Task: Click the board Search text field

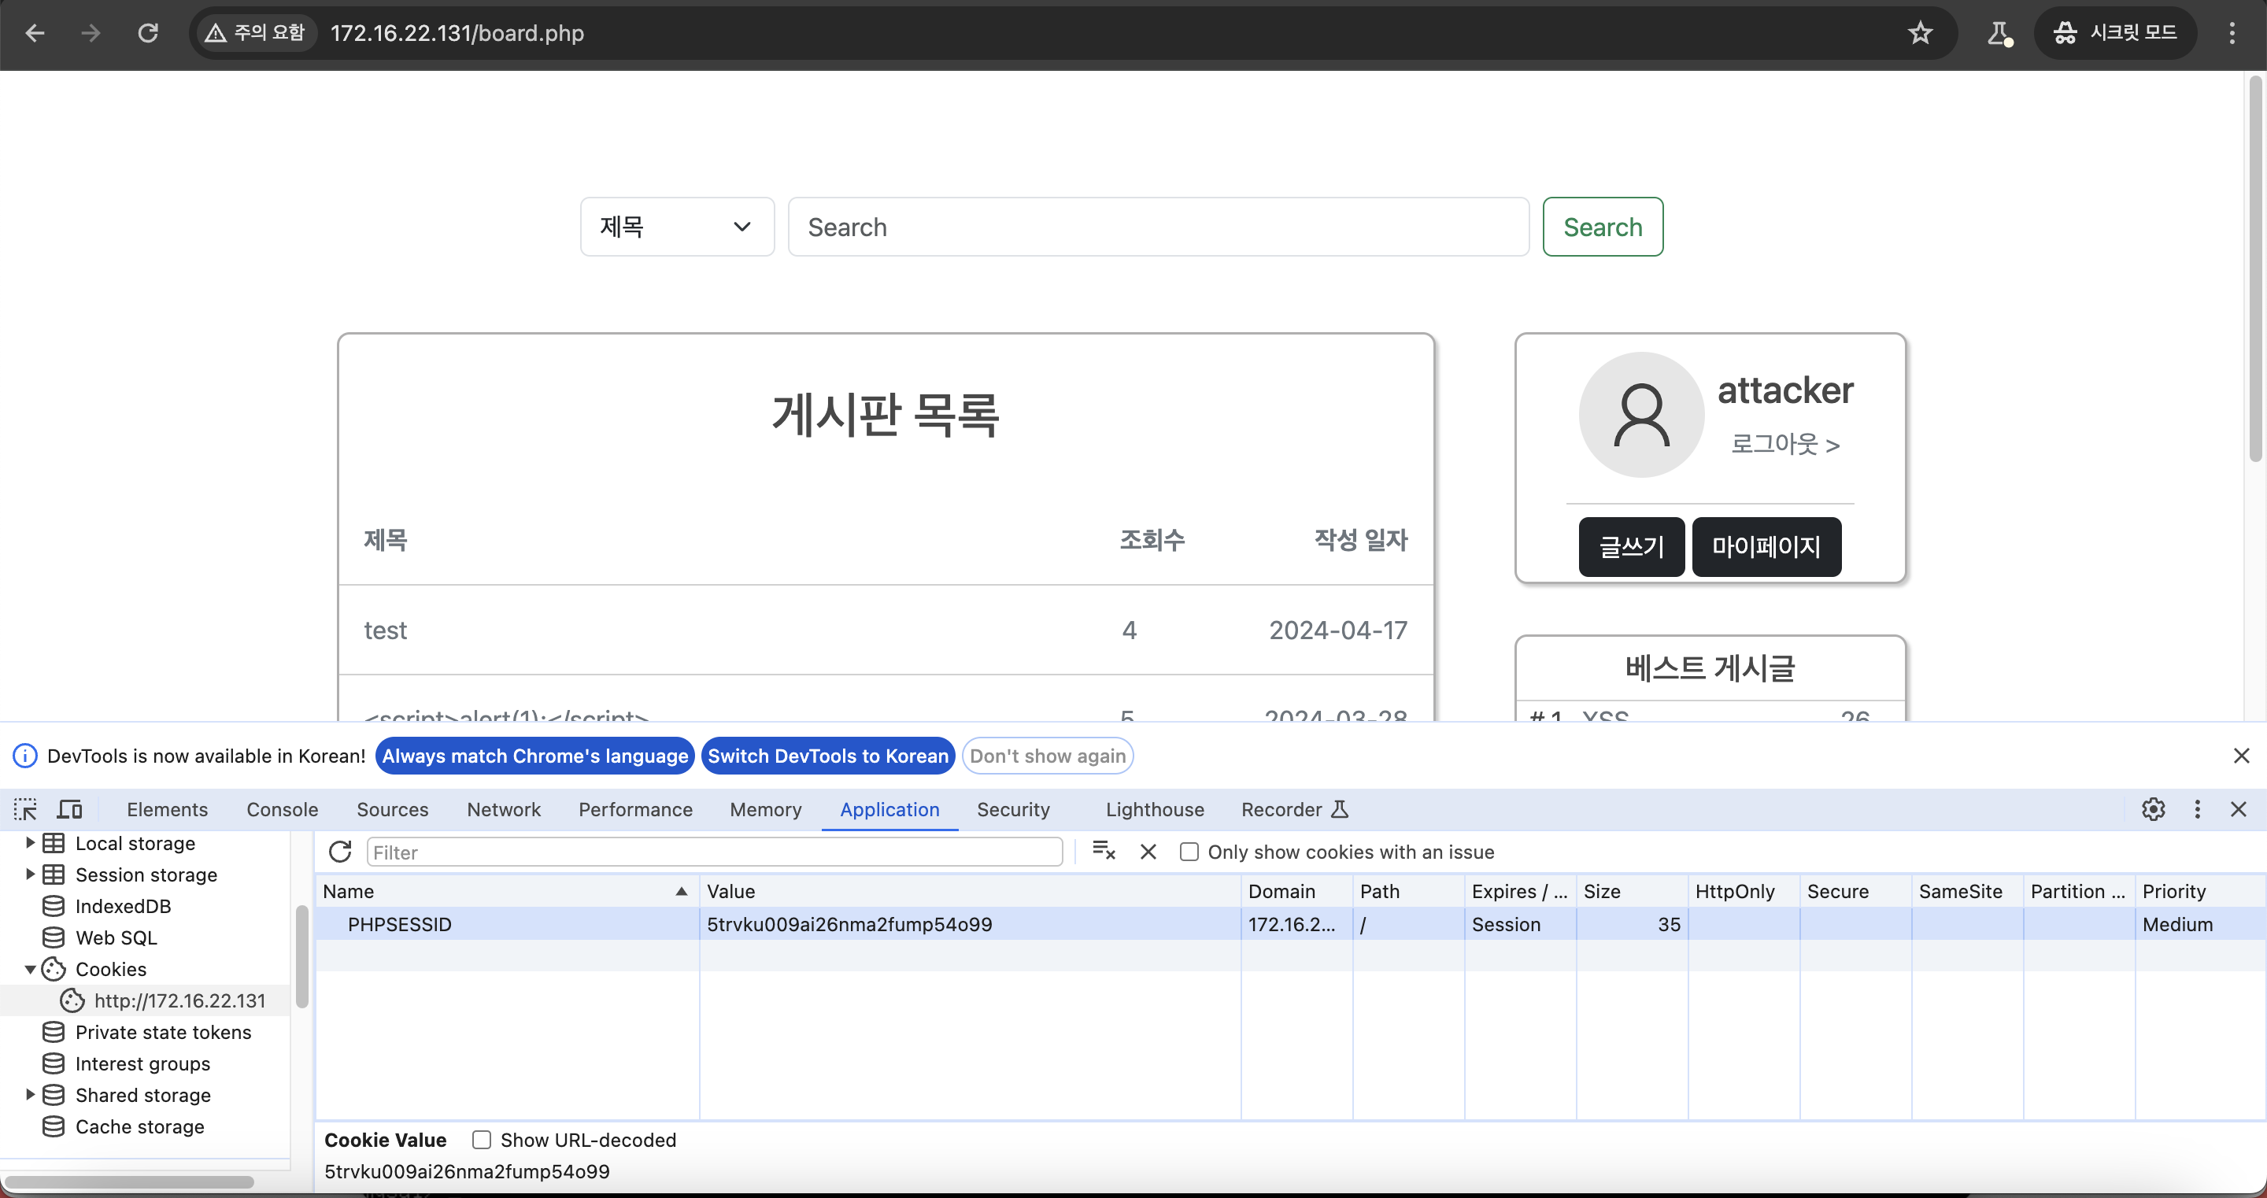Action: click(x=1158, y=226)
